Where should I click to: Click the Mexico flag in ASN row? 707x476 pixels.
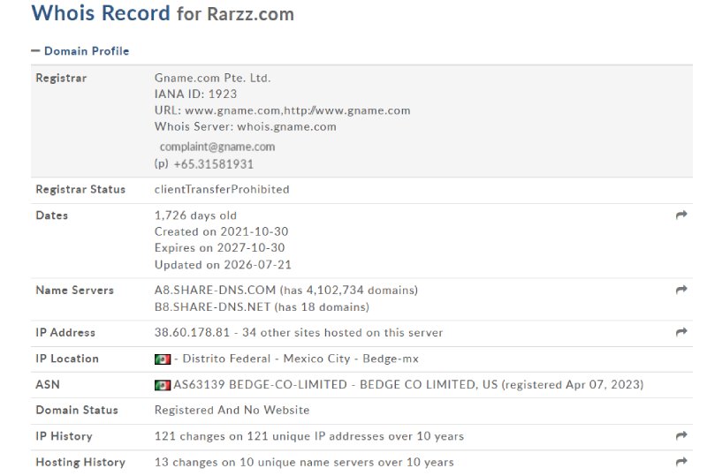point(163,385)
